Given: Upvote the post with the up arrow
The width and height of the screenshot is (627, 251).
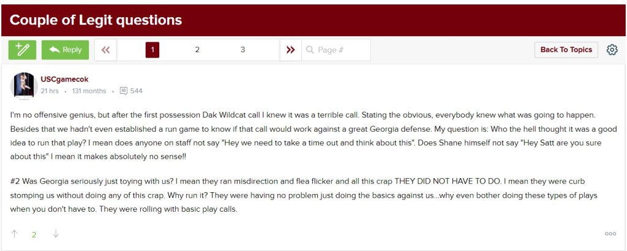Looking at the screenshot, I should 15,233.
